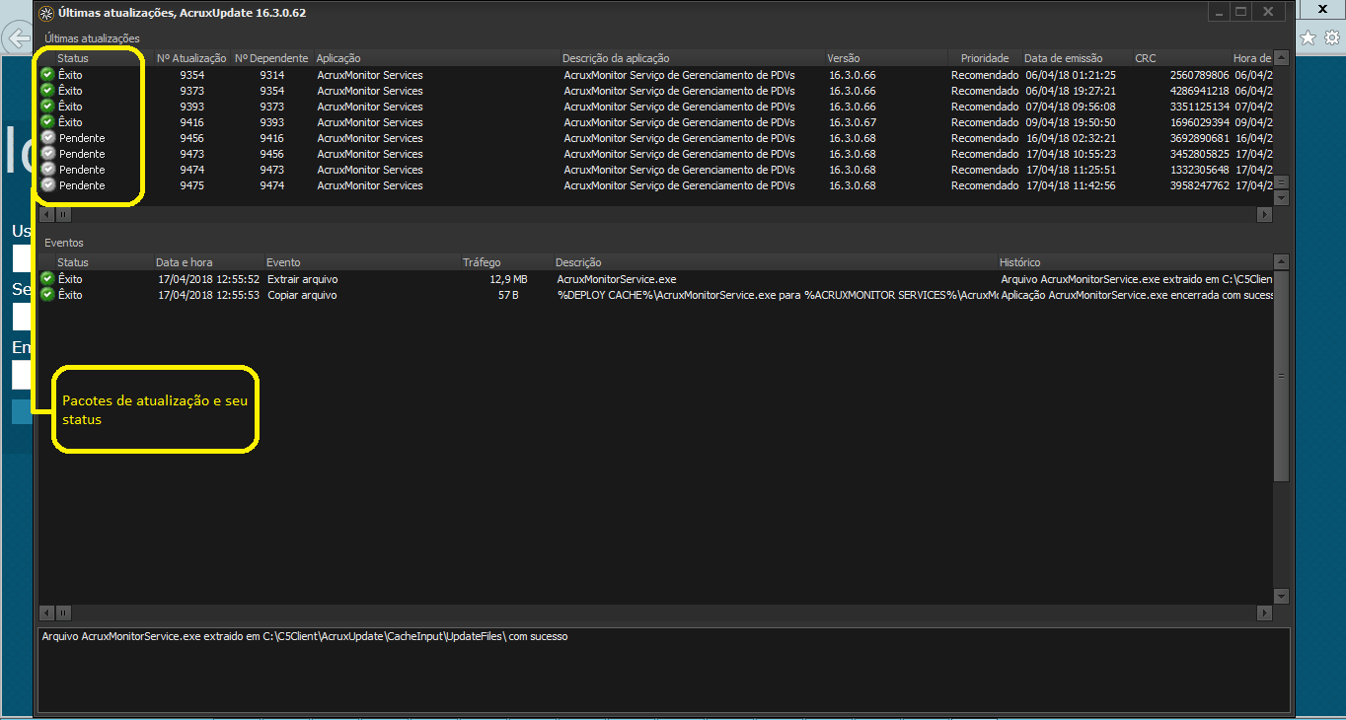This screenshot has height=720, width=1346.
Task: Click up arrow of the Eventos vertical scrollbar
Action: 1281,262
